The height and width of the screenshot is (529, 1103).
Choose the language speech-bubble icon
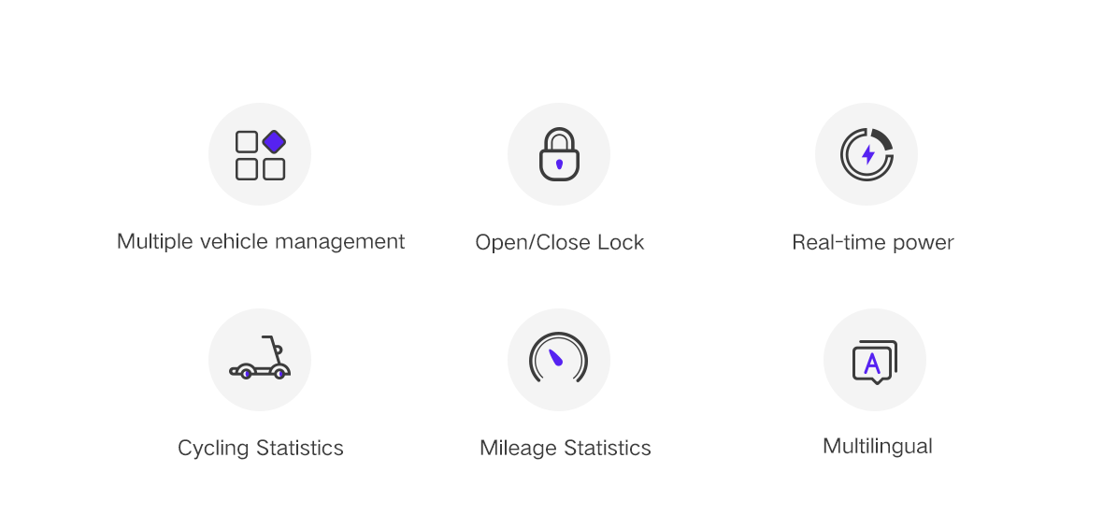[x=874, y=360]
